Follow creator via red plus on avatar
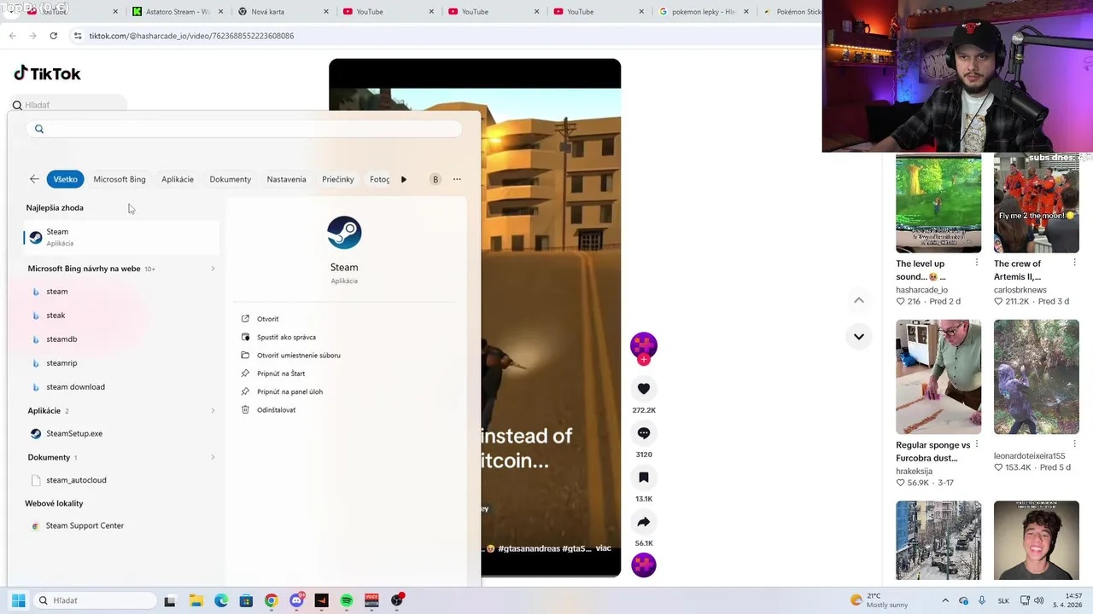1093x614 pixels. click(644, 360)
